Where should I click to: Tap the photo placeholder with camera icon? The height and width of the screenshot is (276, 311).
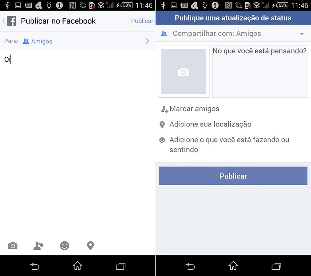(x=184, y=72)
